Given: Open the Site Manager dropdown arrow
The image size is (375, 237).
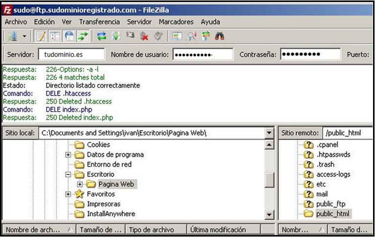Looking at the screenshot, I should tap(24, 36).
